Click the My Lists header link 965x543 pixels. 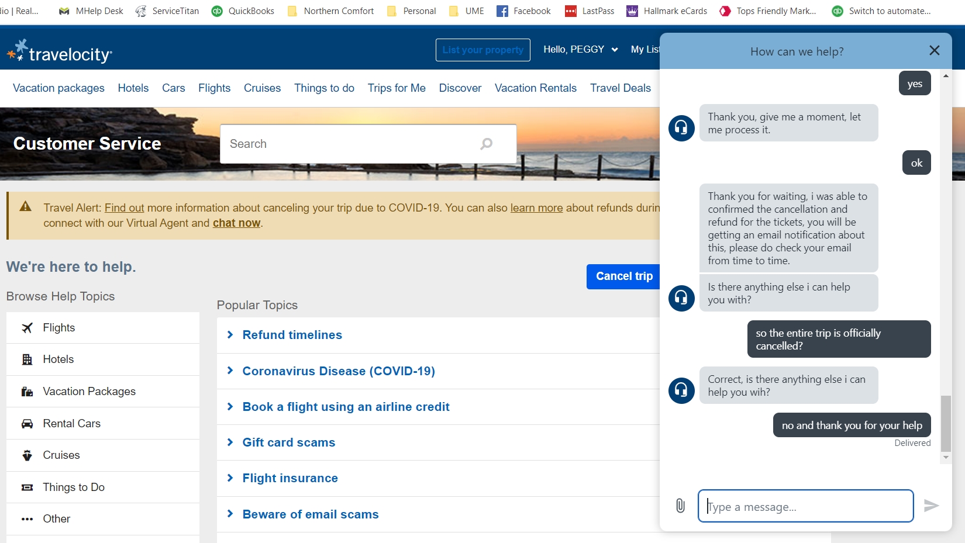pyautogui.click(x=646, y=50)
